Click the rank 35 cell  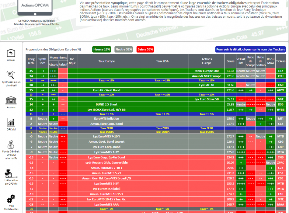point(31,71)
